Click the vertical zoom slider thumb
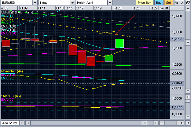 188,101
